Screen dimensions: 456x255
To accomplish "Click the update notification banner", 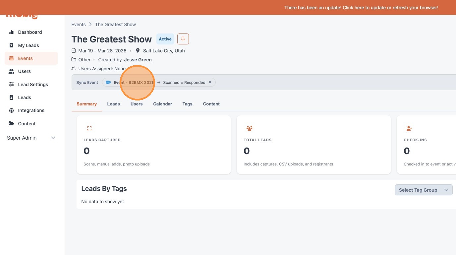I will pyautogui.click(x=361, y=8).
